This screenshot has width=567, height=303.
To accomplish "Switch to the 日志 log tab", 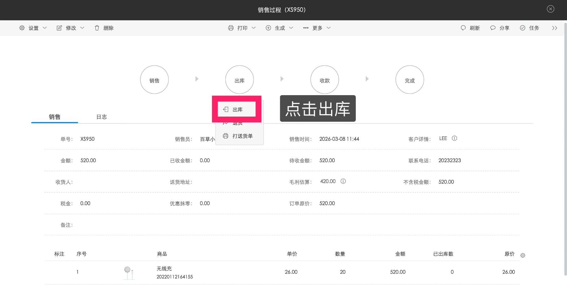I will click(x=101, y=117).
